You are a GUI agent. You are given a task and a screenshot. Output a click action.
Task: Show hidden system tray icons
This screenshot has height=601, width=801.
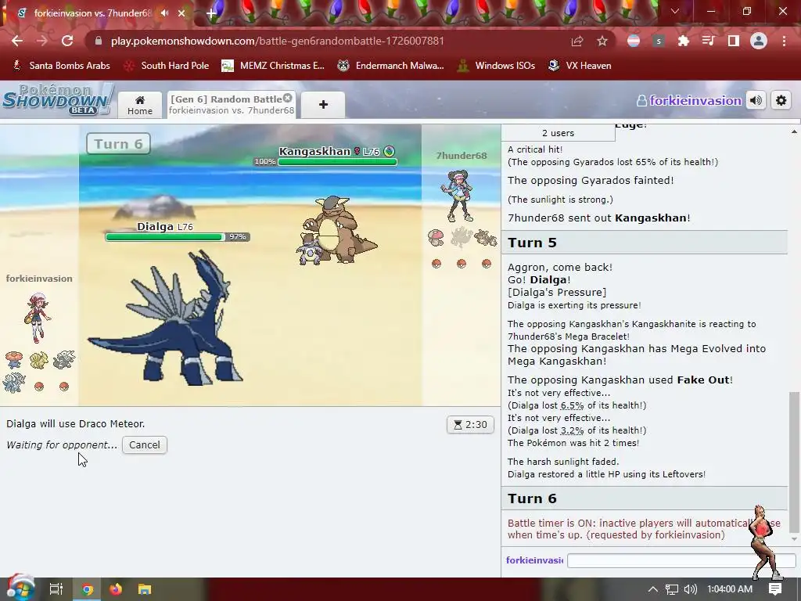point(653,589)
